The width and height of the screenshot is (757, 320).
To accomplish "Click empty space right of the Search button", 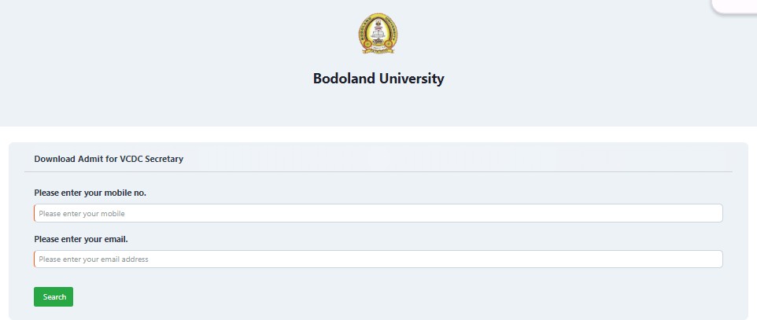I will point(386,297).
